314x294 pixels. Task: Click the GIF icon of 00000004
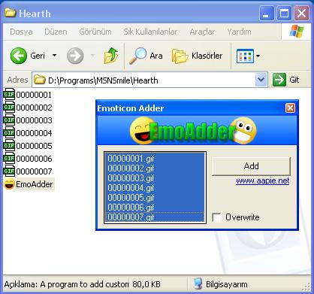[9, 133]
